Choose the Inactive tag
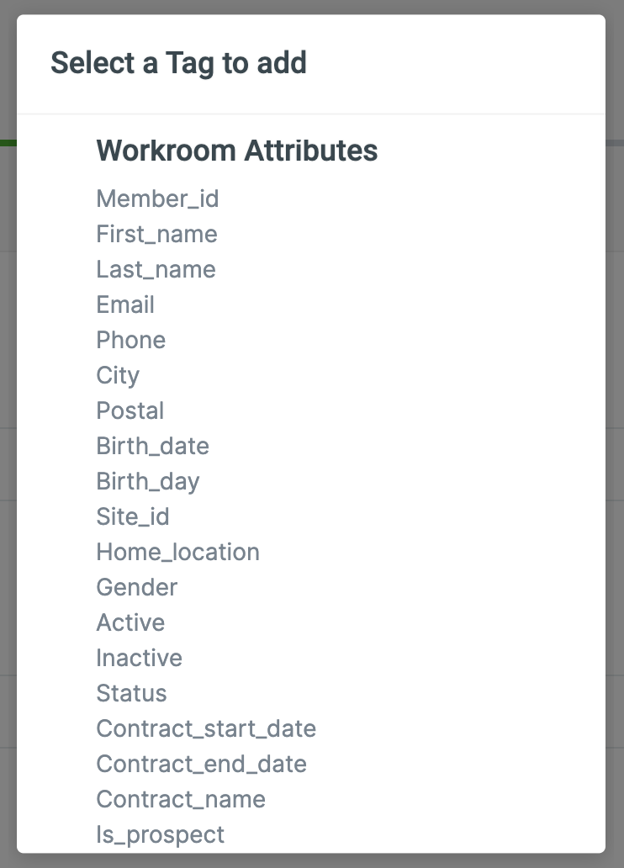Image resolution: width=624 pixels, height=868 pixels. (139, 658)
